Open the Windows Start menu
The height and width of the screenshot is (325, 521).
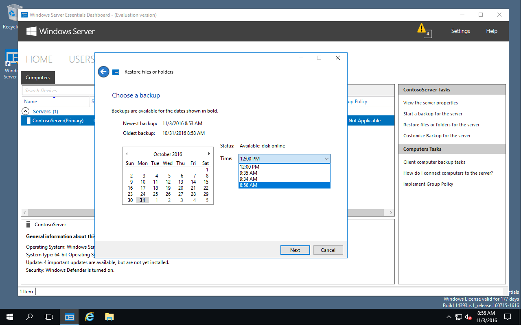point(10,317)
